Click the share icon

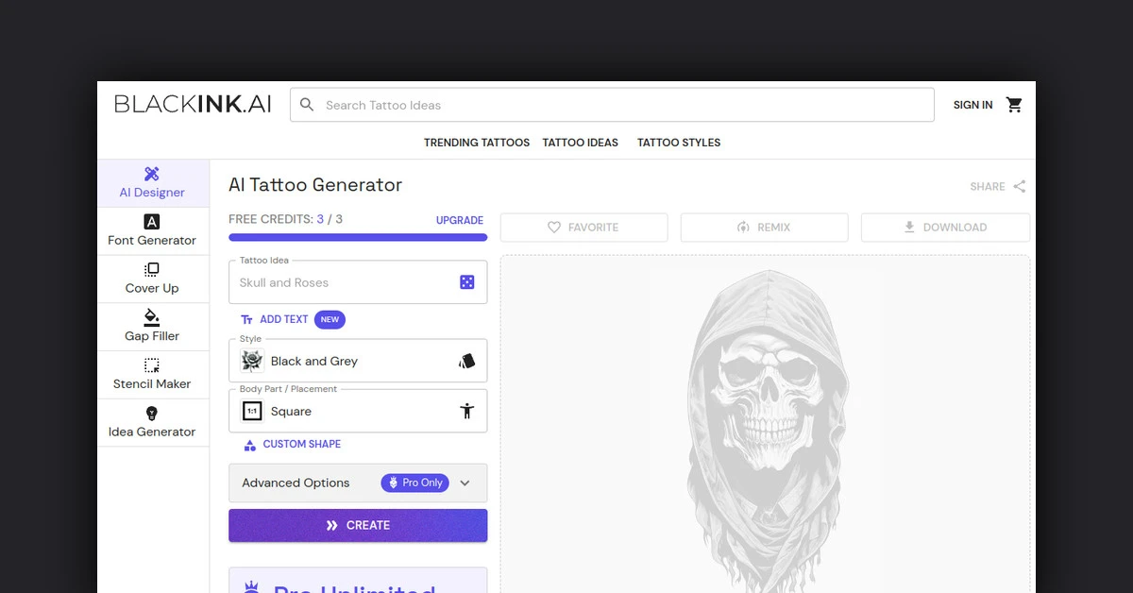tap(1020, 187)
